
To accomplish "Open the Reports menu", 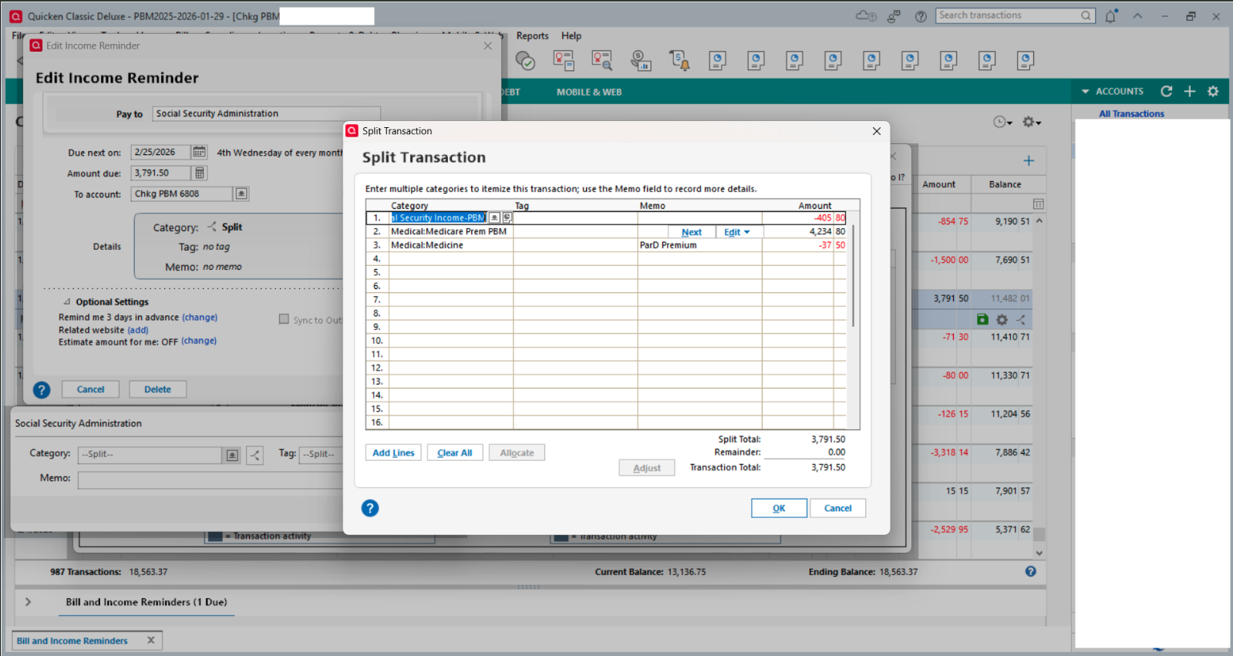I will click(x=532, y=35).
